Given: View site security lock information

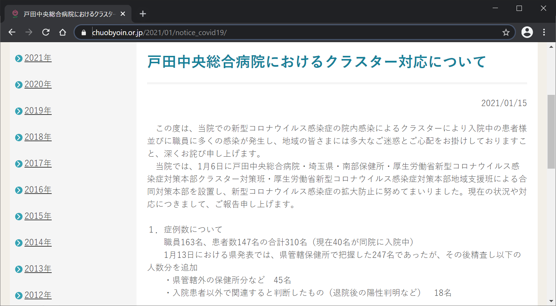Looking at the screenshot, I should 84,33.
